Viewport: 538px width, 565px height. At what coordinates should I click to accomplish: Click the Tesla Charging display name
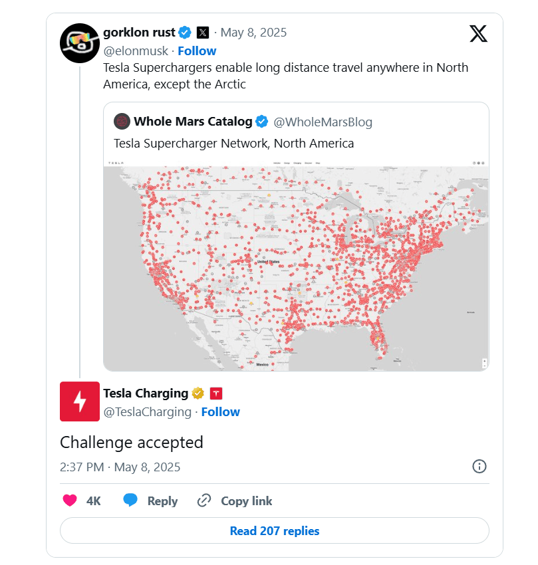click(x=146, y=394)
